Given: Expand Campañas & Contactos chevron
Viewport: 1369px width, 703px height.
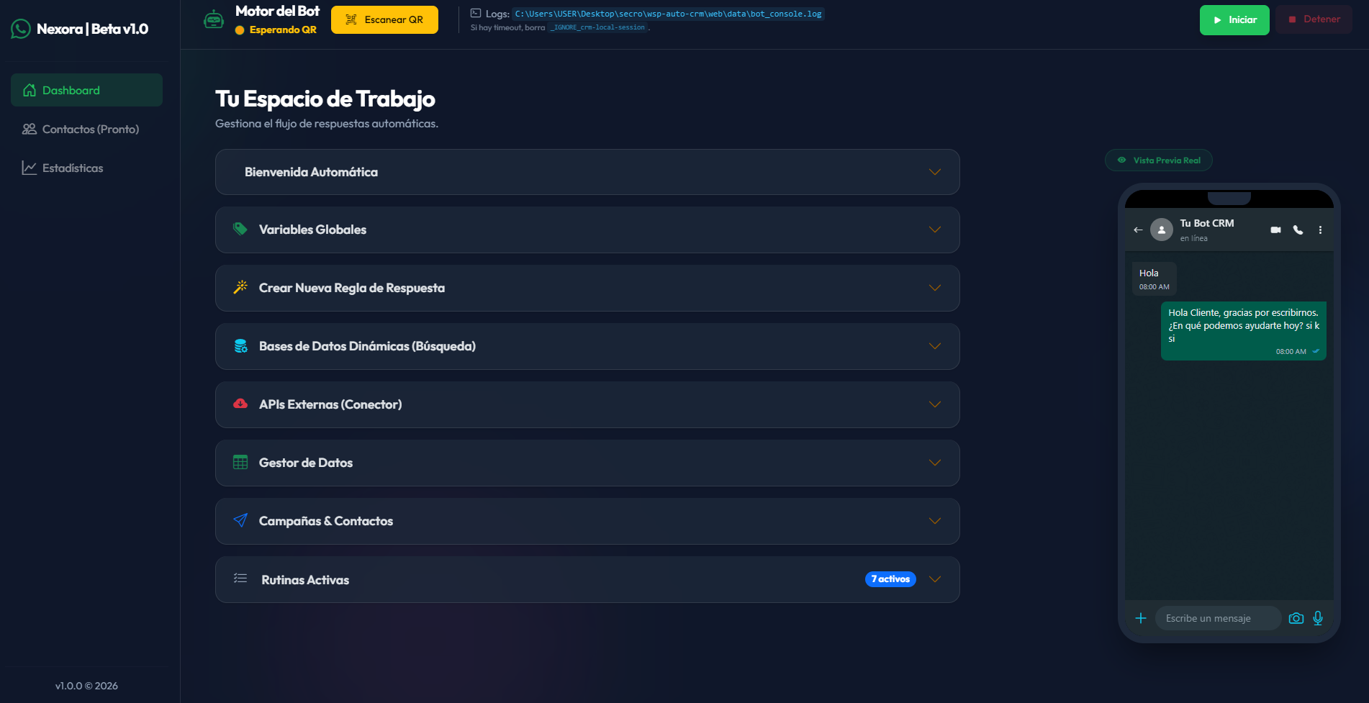Looking at the screenshot, I should point(935,521).
